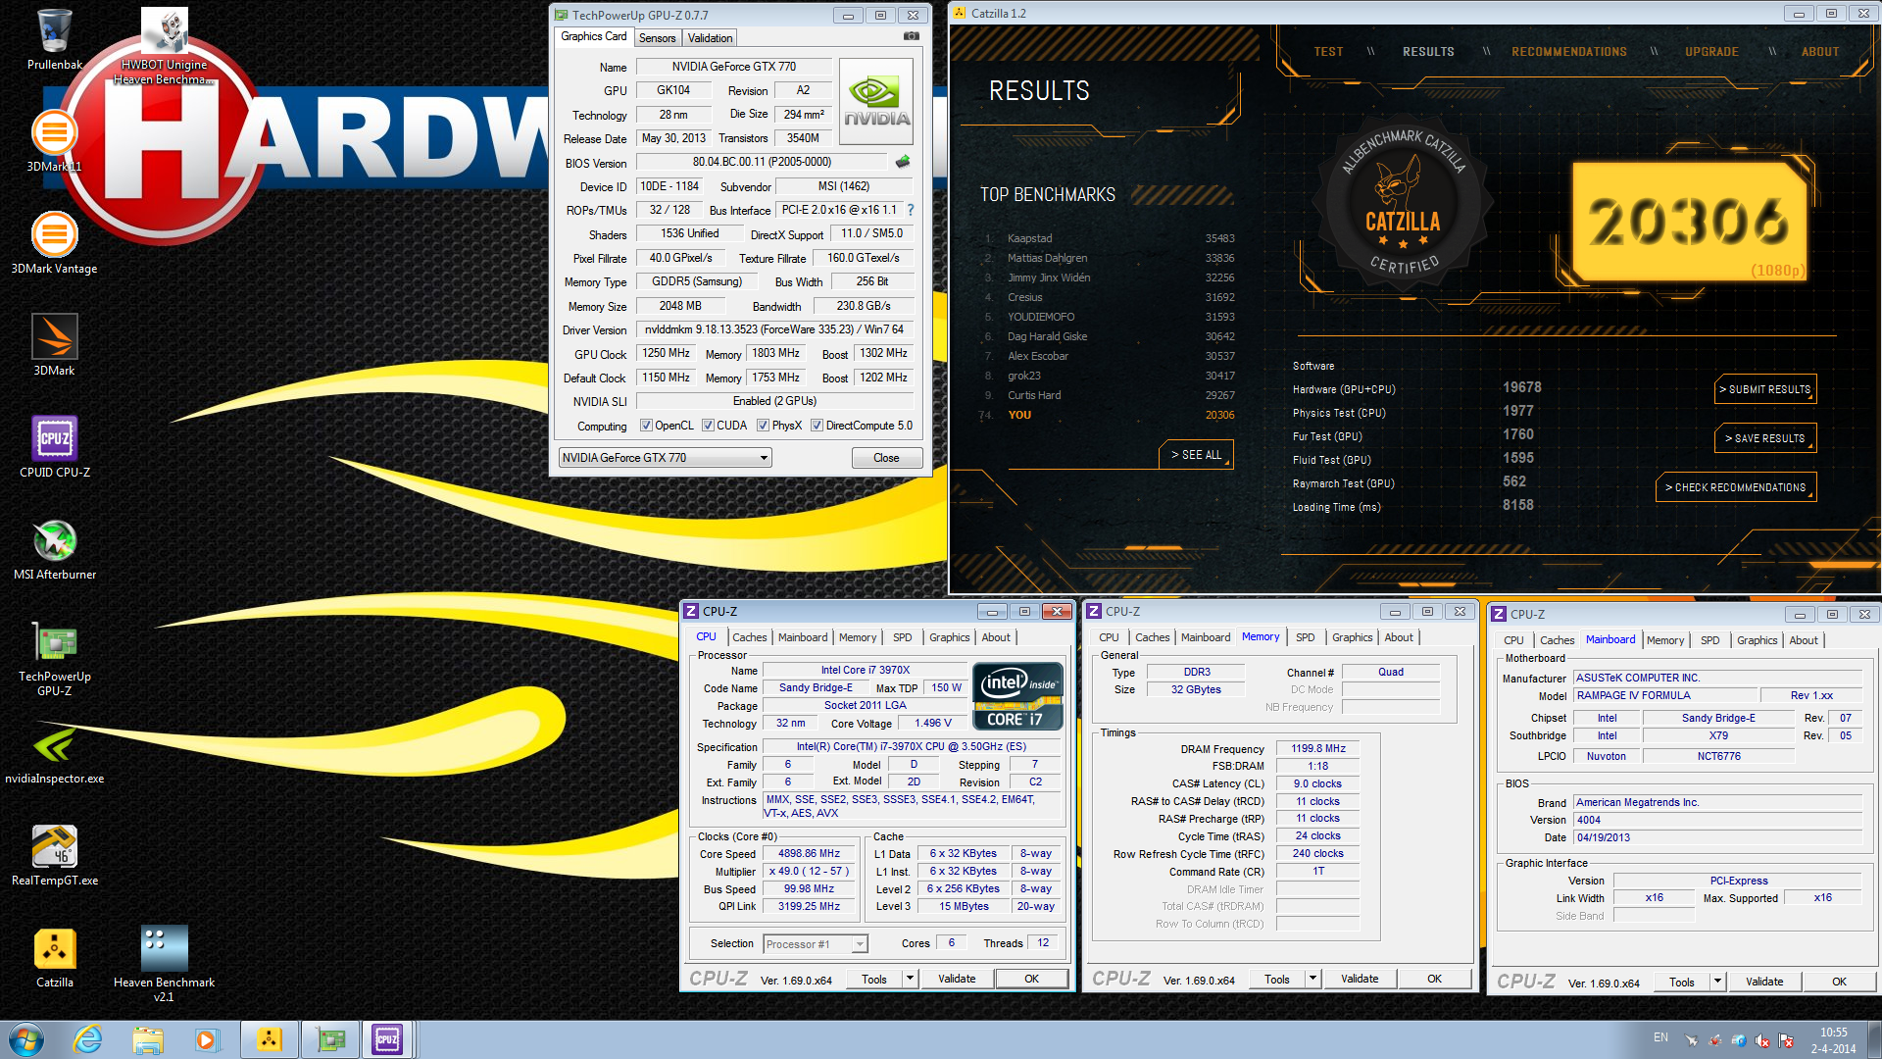Open ABOUT menu in Catzilla
Screen dimensions: 1882x1059
1820,52
